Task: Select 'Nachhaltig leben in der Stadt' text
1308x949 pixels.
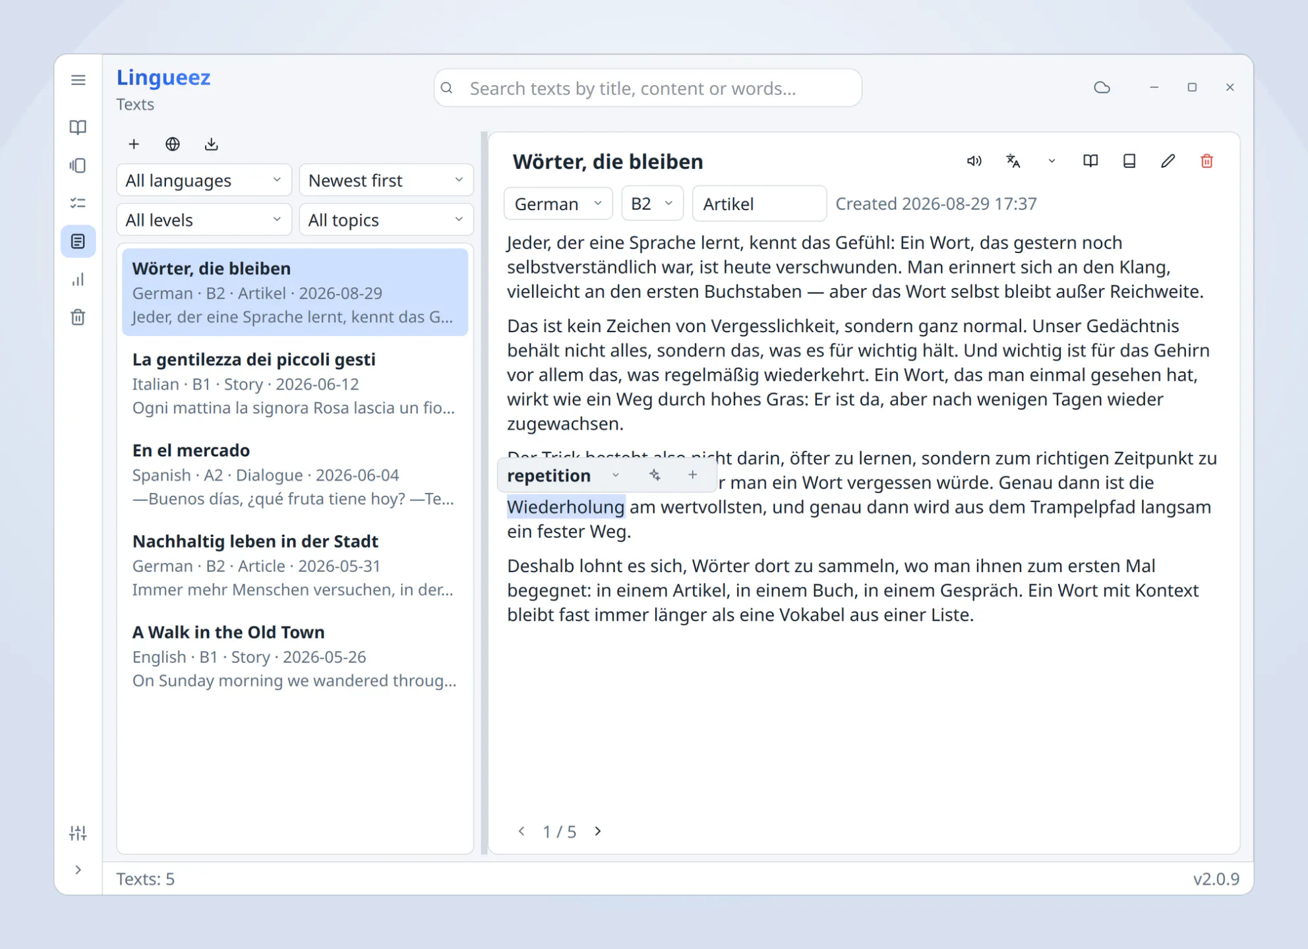Action: pos(295,565)
